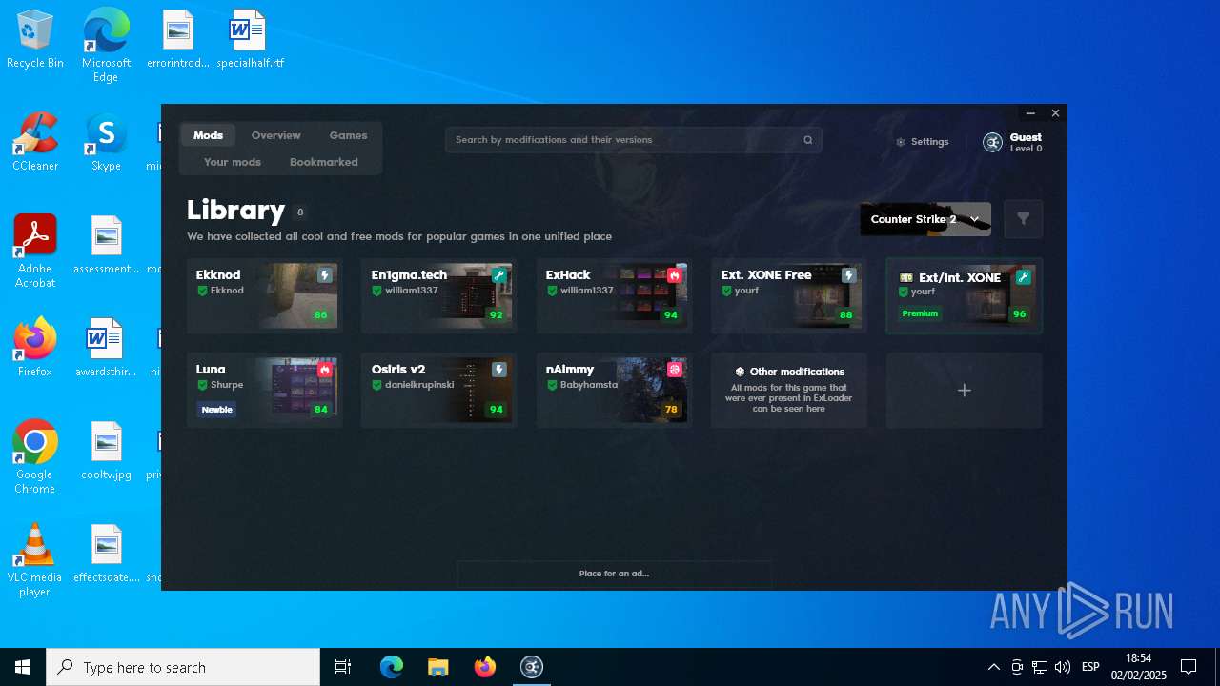1220x686 pixels.
Task: Click the plus icon to add mod
Action: pyautogui.click(x=965, y=391)
